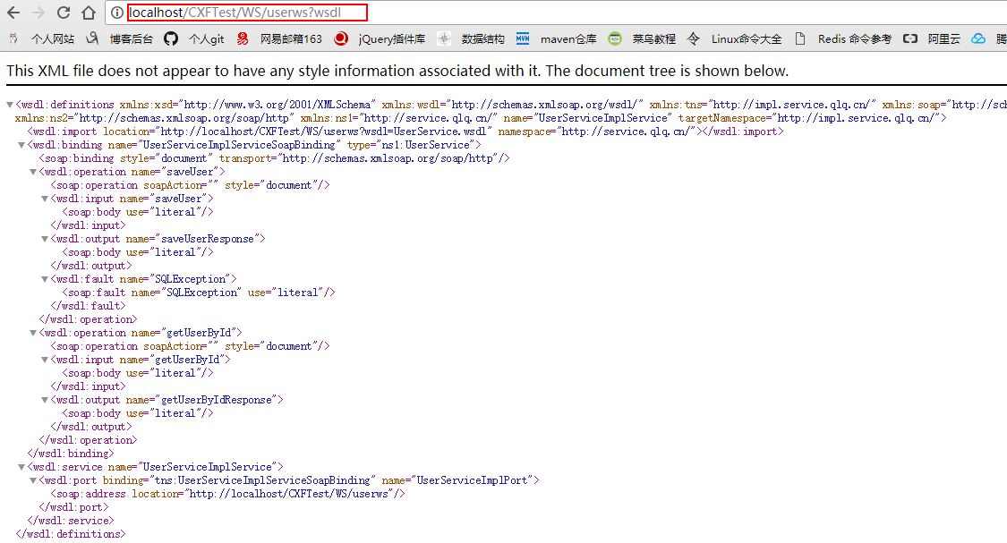1007x543 pixels.
Task: Click the 数据结构 bookmark icon
Action: [x=444, y=38]
